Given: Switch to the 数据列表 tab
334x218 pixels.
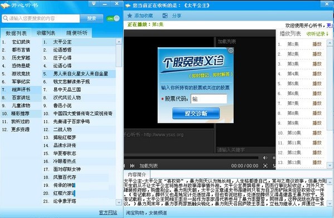Looking at the screenshot, I should coord(16,33).
